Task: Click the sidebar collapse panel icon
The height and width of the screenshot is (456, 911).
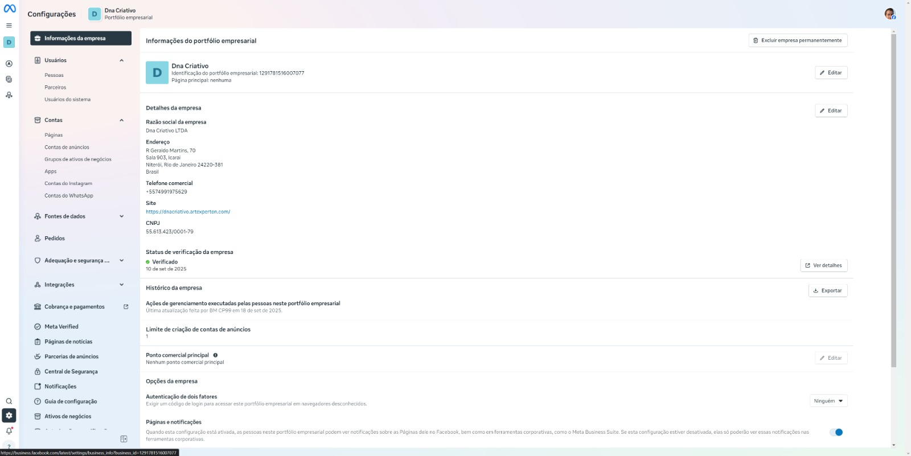Action: tap(124, 439)
